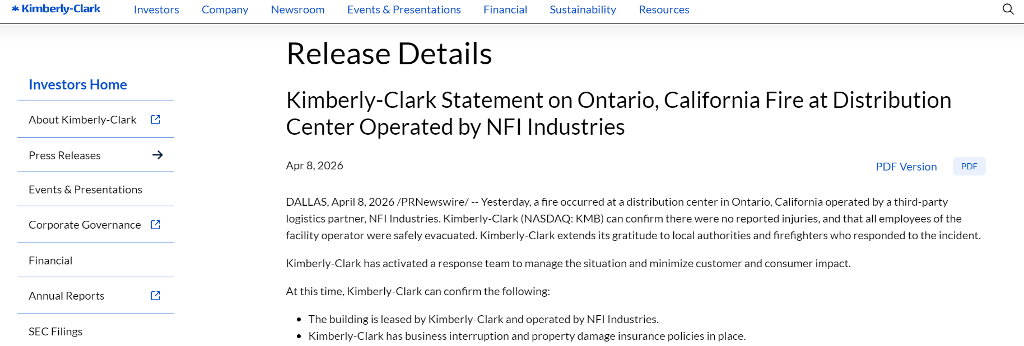The image size is (1024, 346).
Task: Open the search magnifier icon
Action: pyautogui.click(x=1008, y=9)
